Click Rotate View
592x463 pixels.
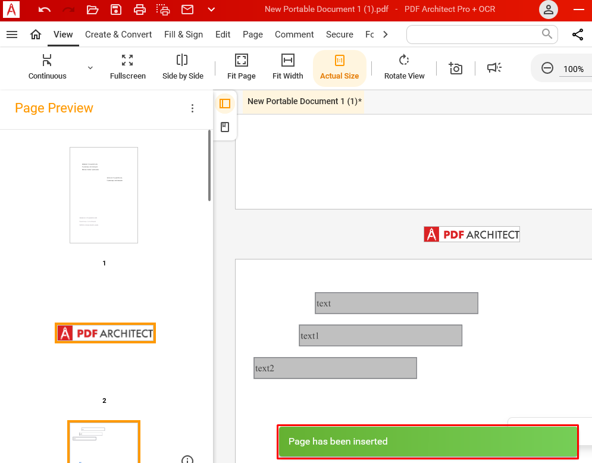click(x=405, y=67)
